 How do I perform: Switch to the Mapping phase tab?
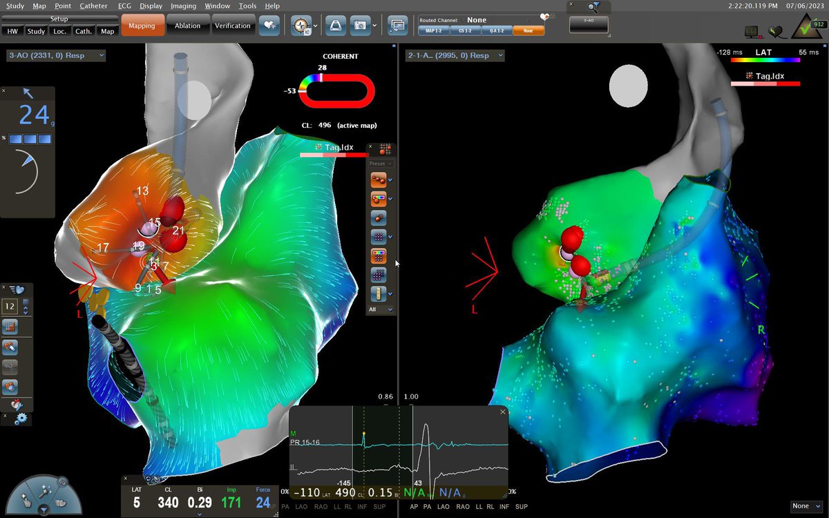pyautogui.click(x=144, y=26)
